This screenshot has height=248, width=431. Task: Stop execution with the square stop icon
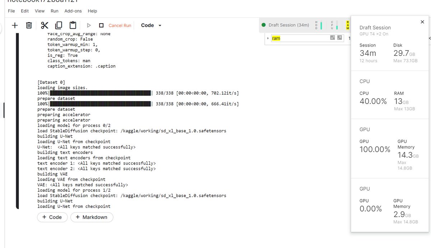point(101,25)
